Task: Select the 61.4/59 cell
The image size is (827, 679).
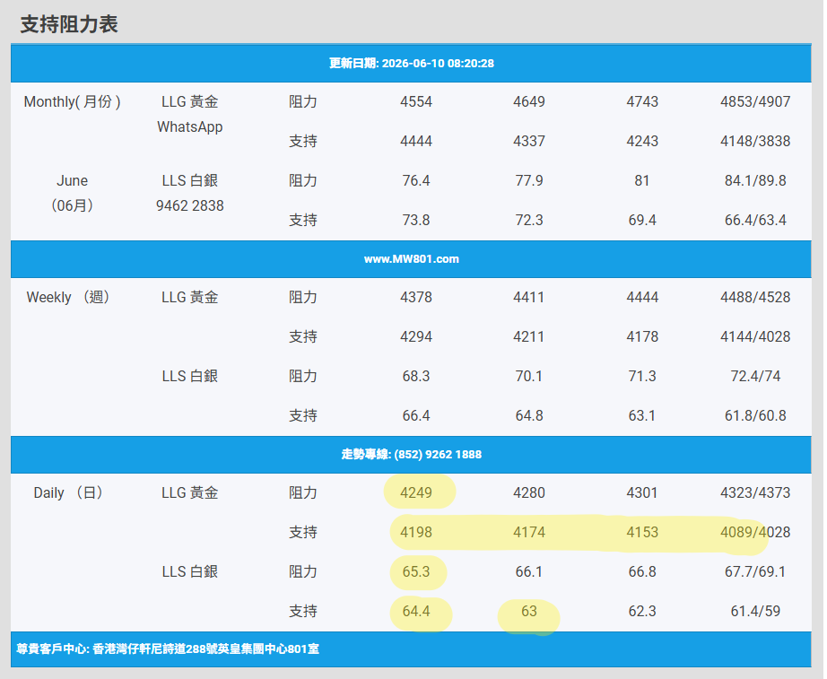Action: pyautogui.click(x=755, y=612)
